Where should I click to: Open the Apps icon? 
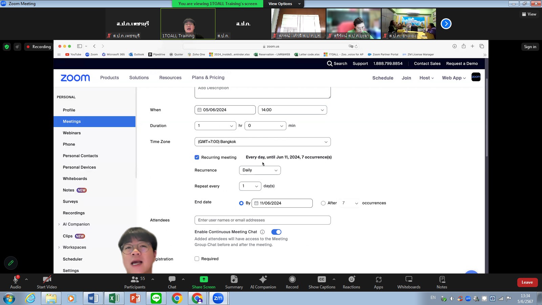[379, 279]
